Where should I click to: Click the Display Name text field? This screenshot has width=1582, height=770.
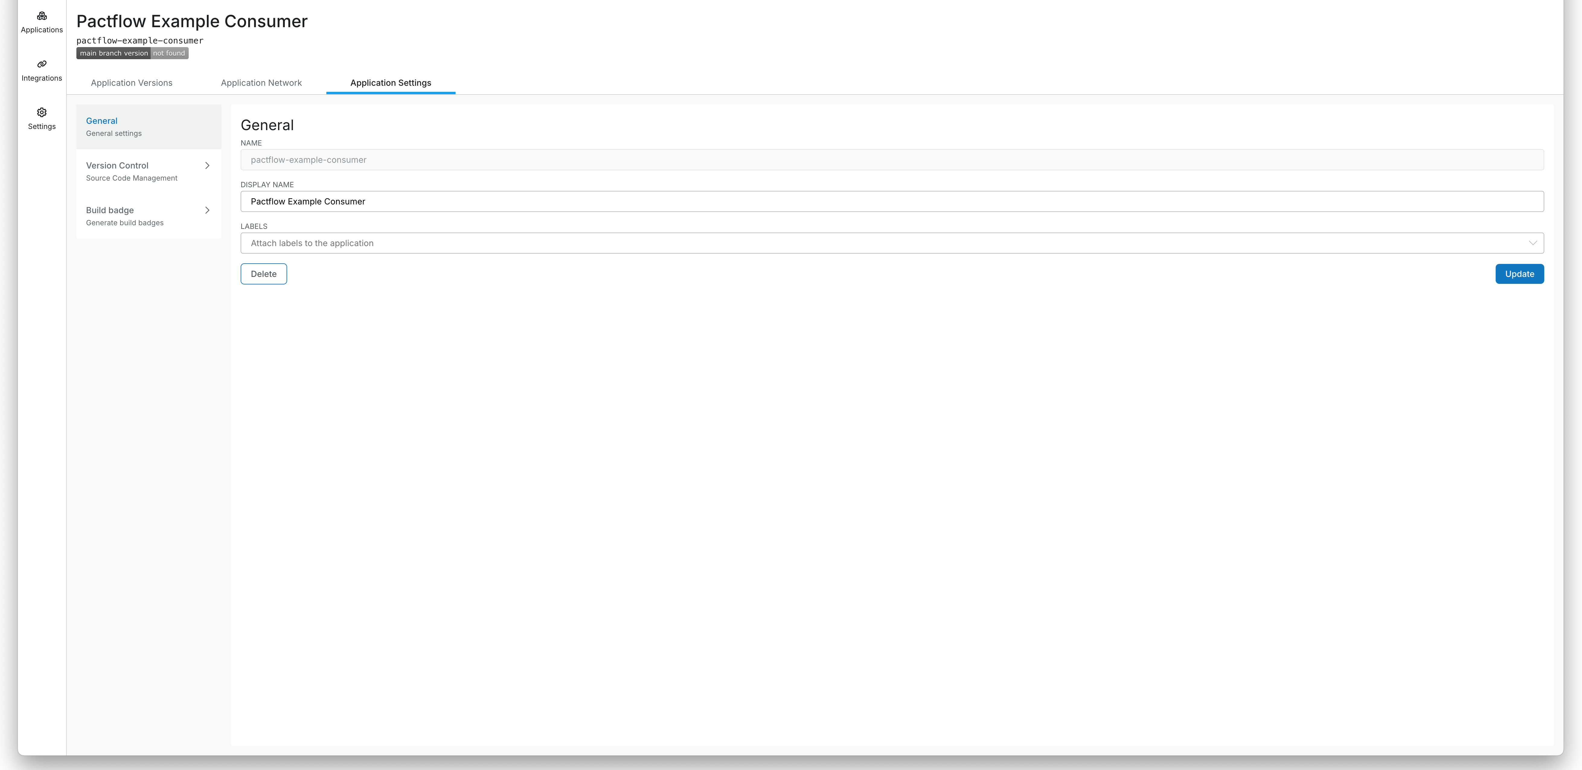[737, 201]
